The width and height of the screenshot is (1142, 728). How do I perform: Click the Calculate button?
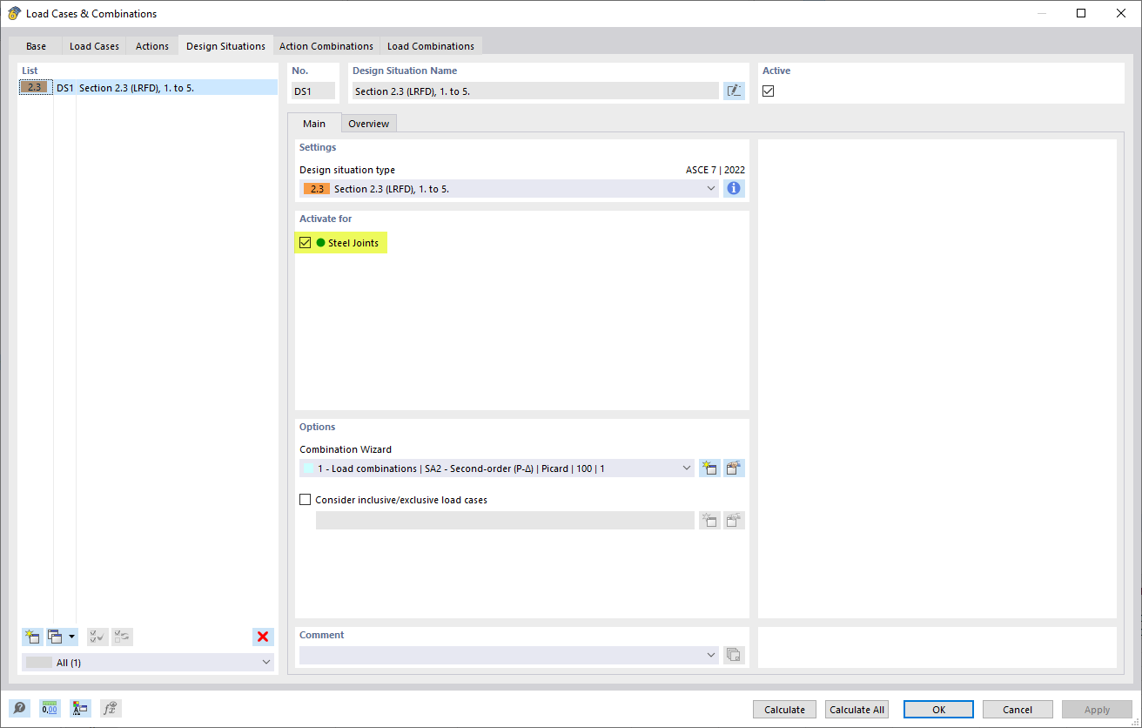(x=785, y=710)
